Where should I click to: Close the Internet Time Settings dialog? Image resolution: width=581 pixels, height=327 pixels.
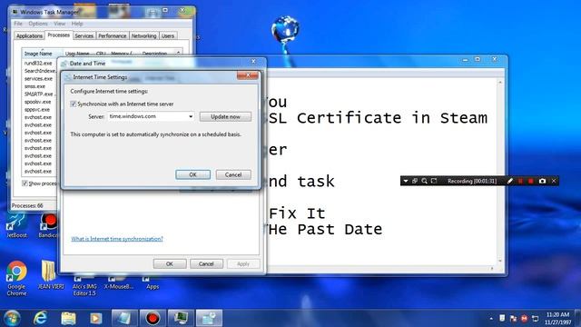pos(248,75)
